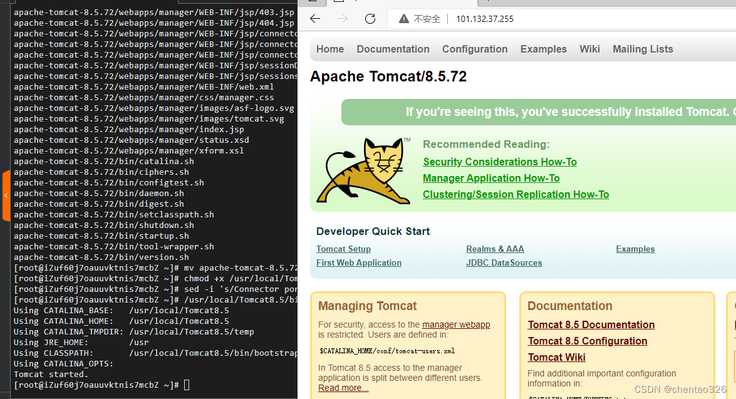Click terminal line with bin/startup.sh
Screen dimensions: 736x399
click(x=101, y=236)
